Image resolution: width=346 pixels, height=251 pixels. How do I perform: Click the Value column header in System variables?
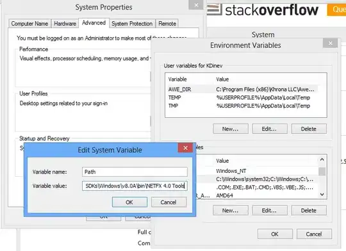coord(222,161)
